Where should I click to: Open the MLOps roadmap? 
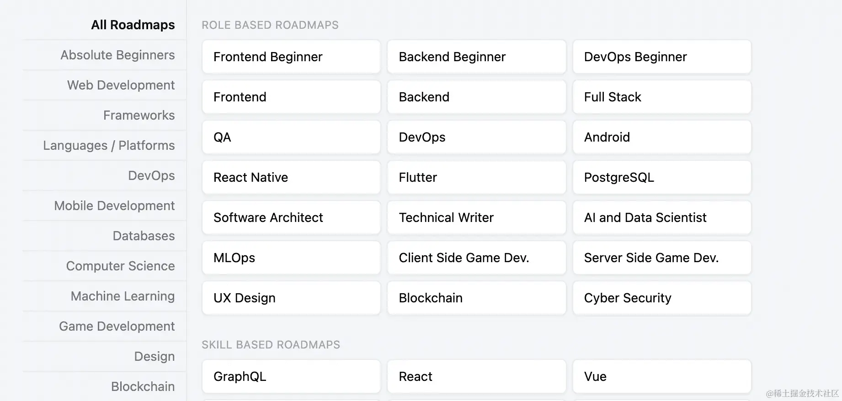[291, 258]
